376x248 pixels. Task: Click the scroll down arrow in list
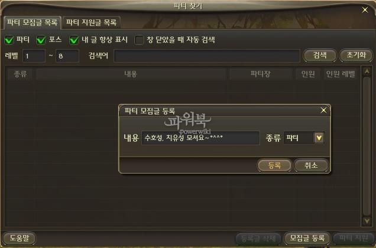(x=367, y=221)
